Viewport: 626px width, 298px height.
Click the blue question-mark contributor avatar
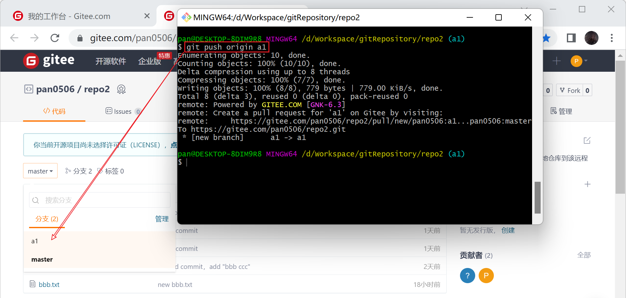pos(467,276)
